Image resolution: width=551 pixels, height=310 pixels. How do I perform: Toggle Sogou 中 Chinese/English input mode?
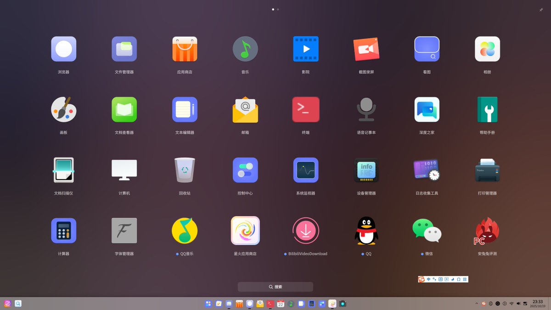point(428,279)
